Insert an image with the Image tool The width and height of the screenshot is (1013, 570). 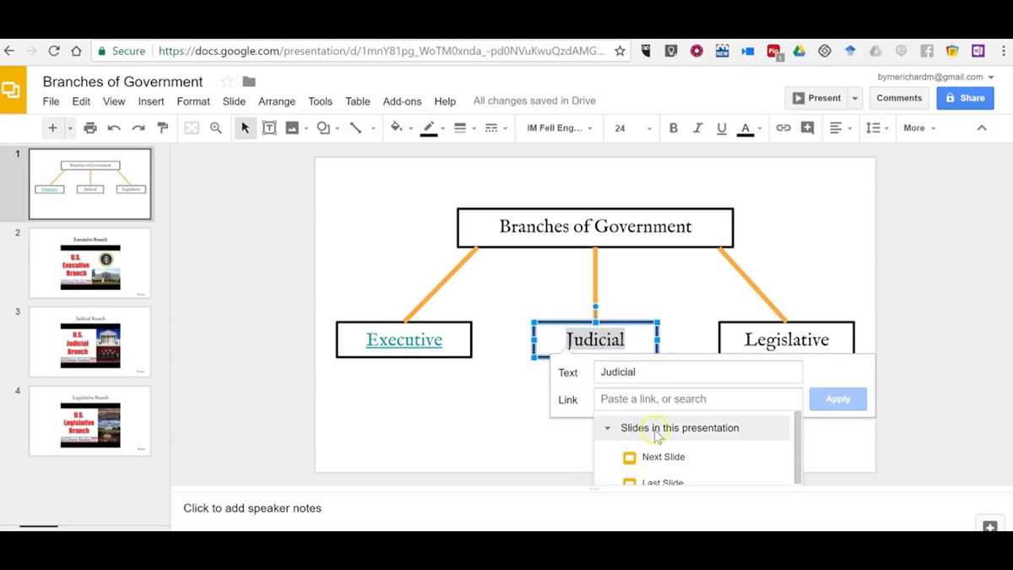click(x=292, y=128)
